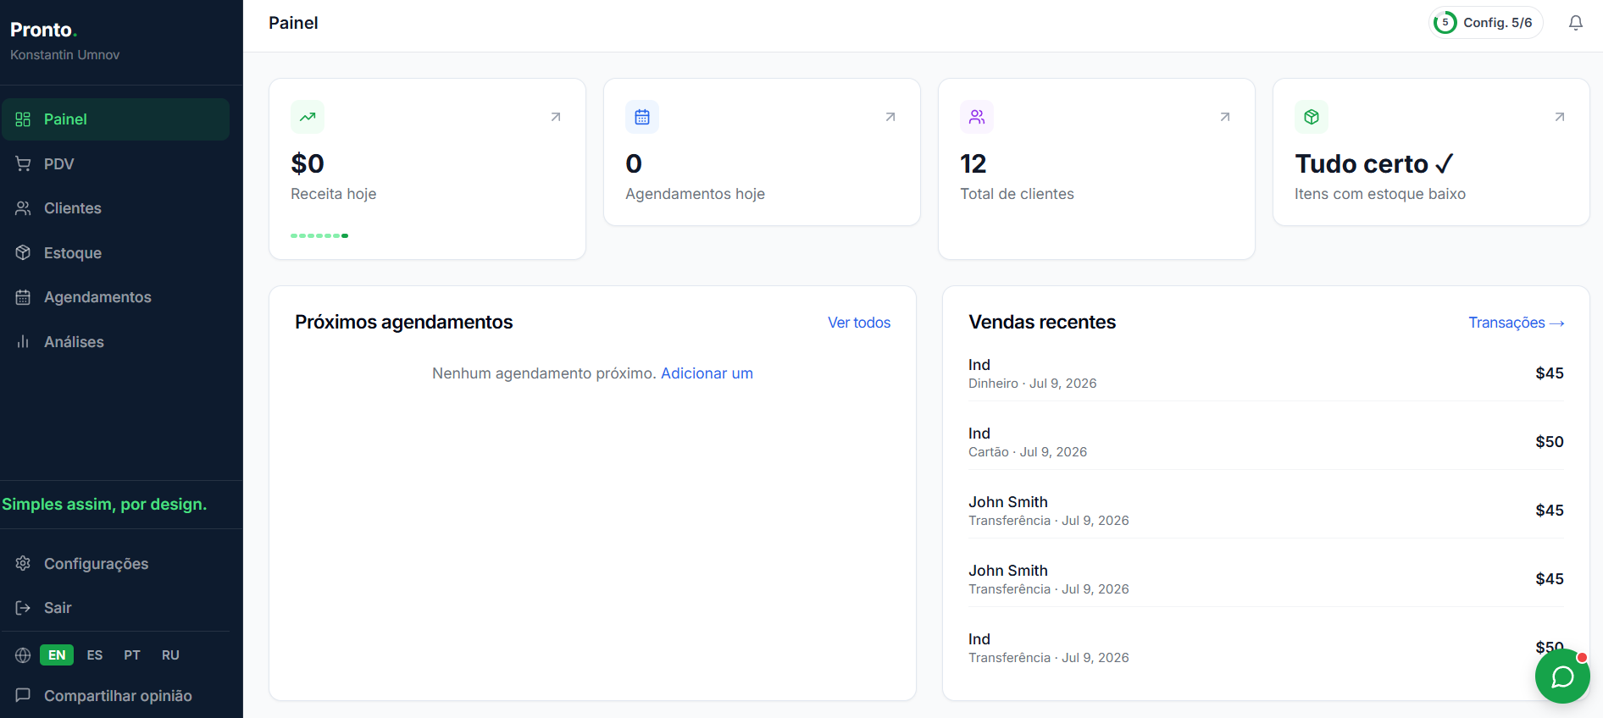Click the Pronto logo
Viewport: 1603px width, 718px height.
point(43,30)
